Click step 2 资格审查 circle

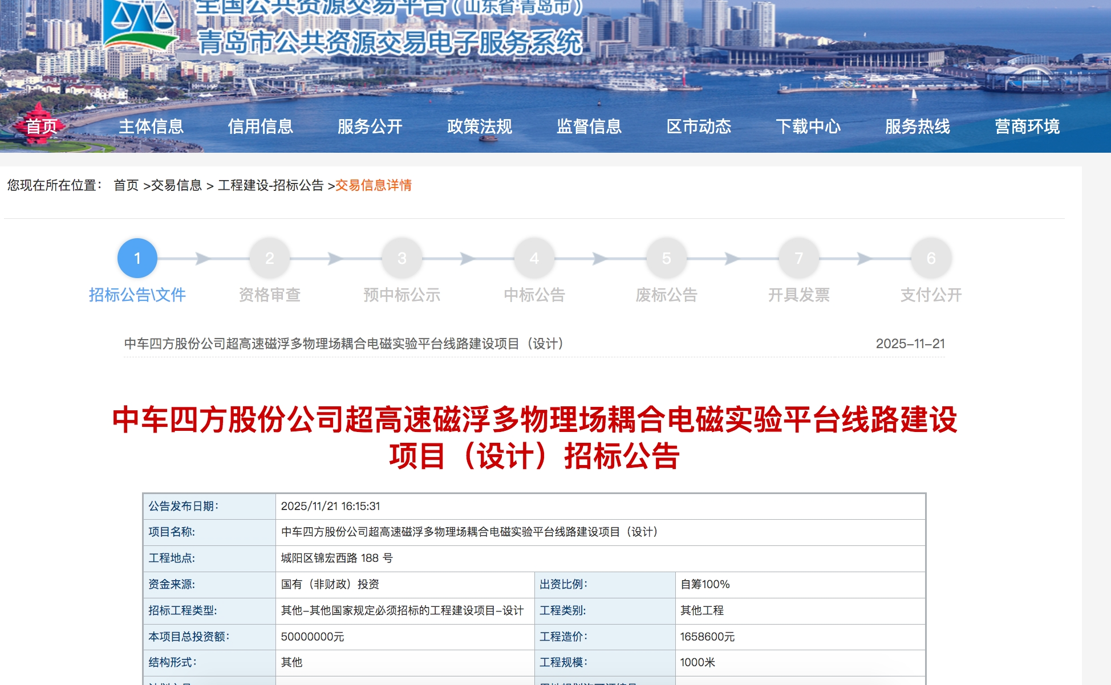point(270,258)
